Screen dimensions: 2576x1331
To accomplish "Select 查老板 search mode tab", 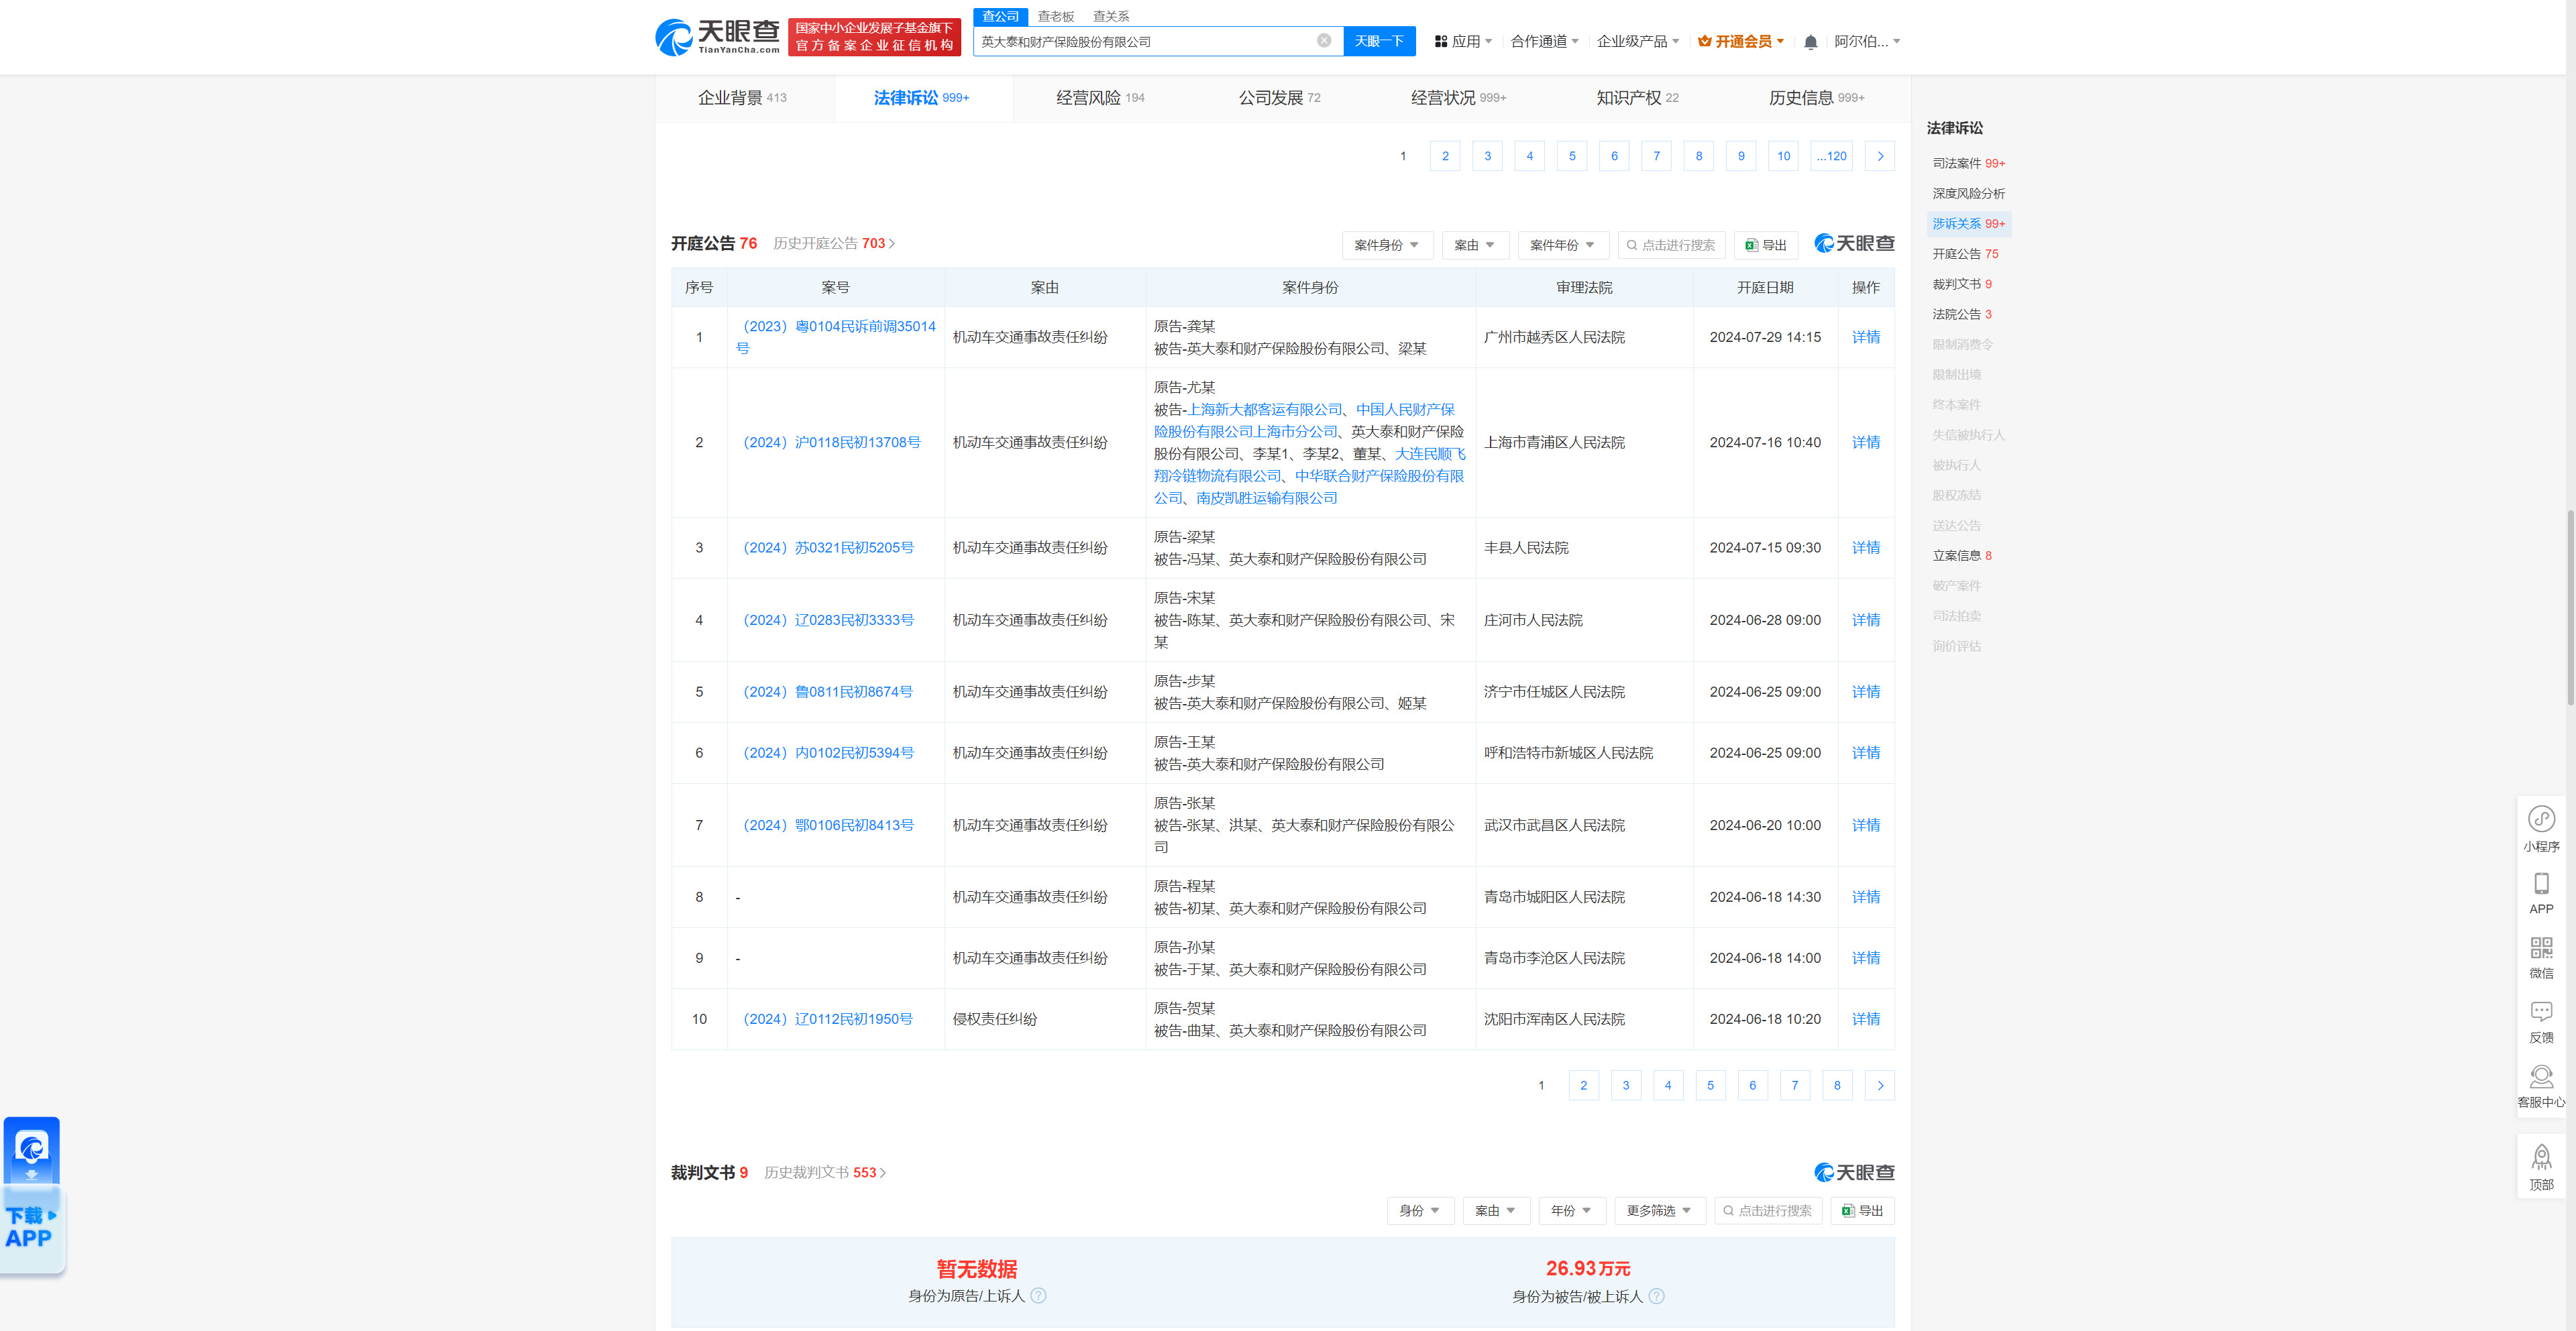I will pos(1055,16).
